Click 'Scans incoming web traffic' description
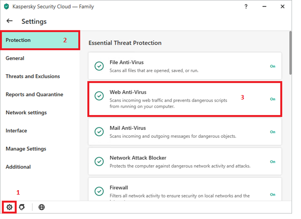The image size is (301, 219). click(x=168, y=104)
